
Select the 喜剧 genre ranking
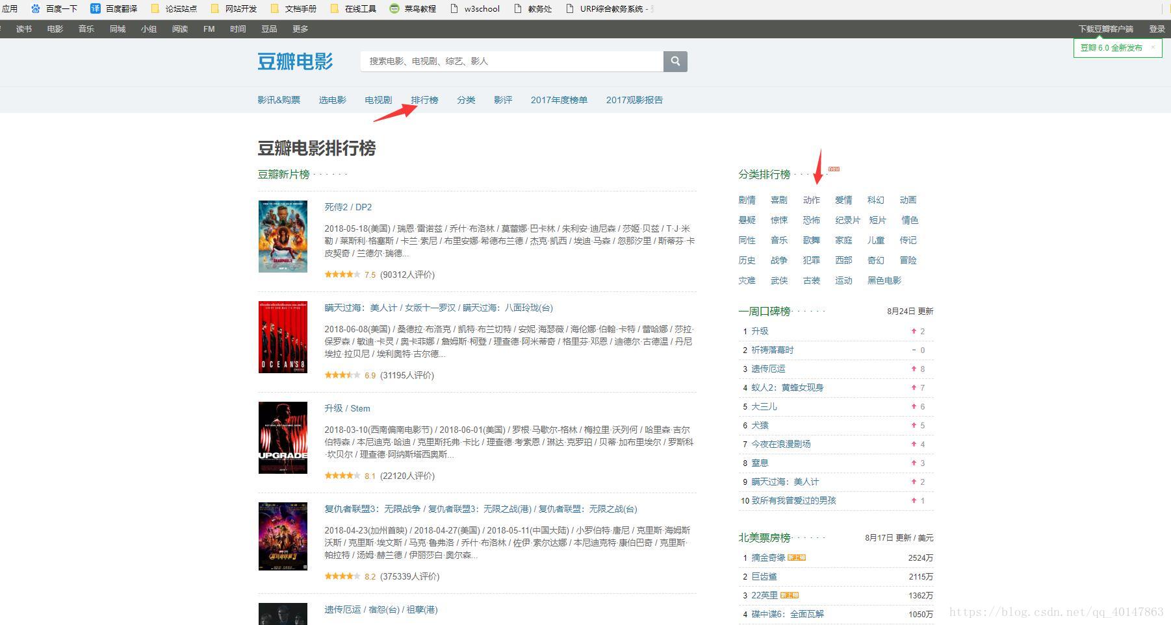pyautogui.click(x=779, y=200)
